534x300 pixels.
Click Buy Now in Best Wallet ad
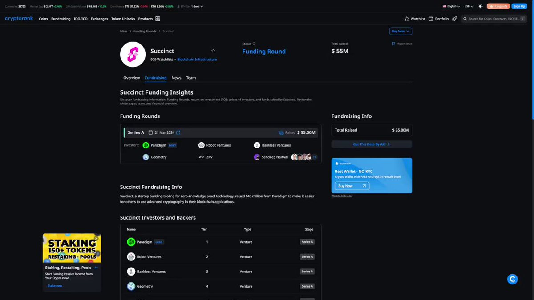click(x=352, y=186)
